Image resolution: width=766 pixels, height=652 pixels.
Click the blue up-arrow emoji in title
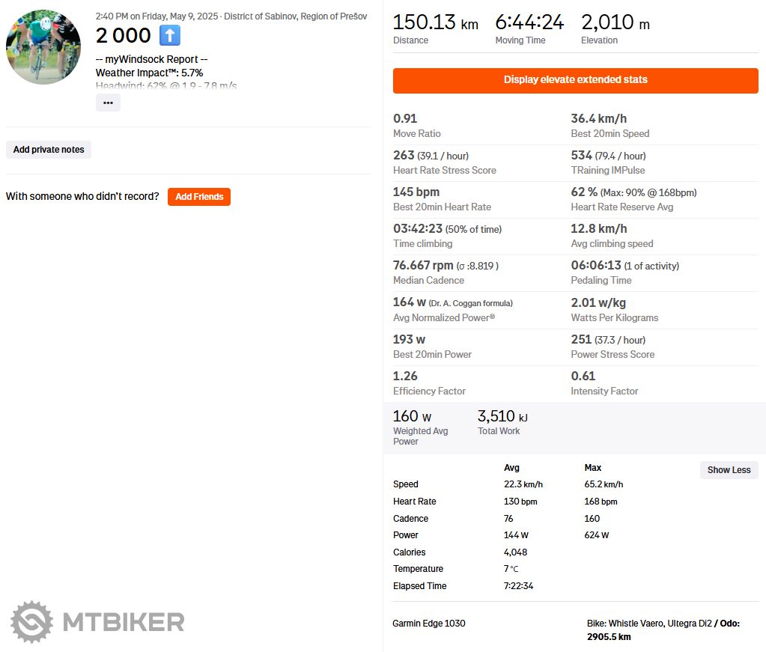pos(169,35)
